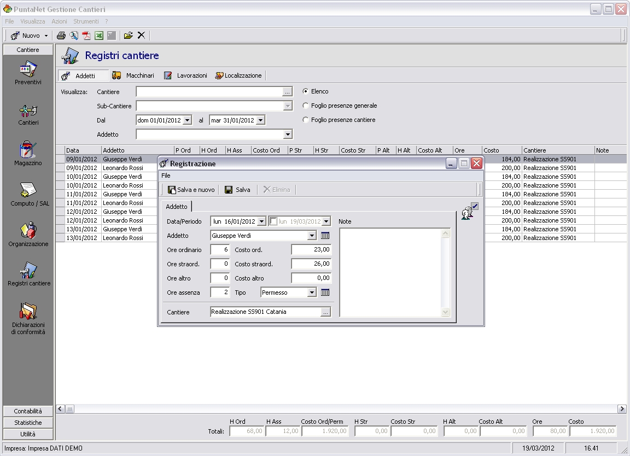Click the Ore ordinario input field
The height and width of the screenshot is (456, 630).
pos(220,250)
